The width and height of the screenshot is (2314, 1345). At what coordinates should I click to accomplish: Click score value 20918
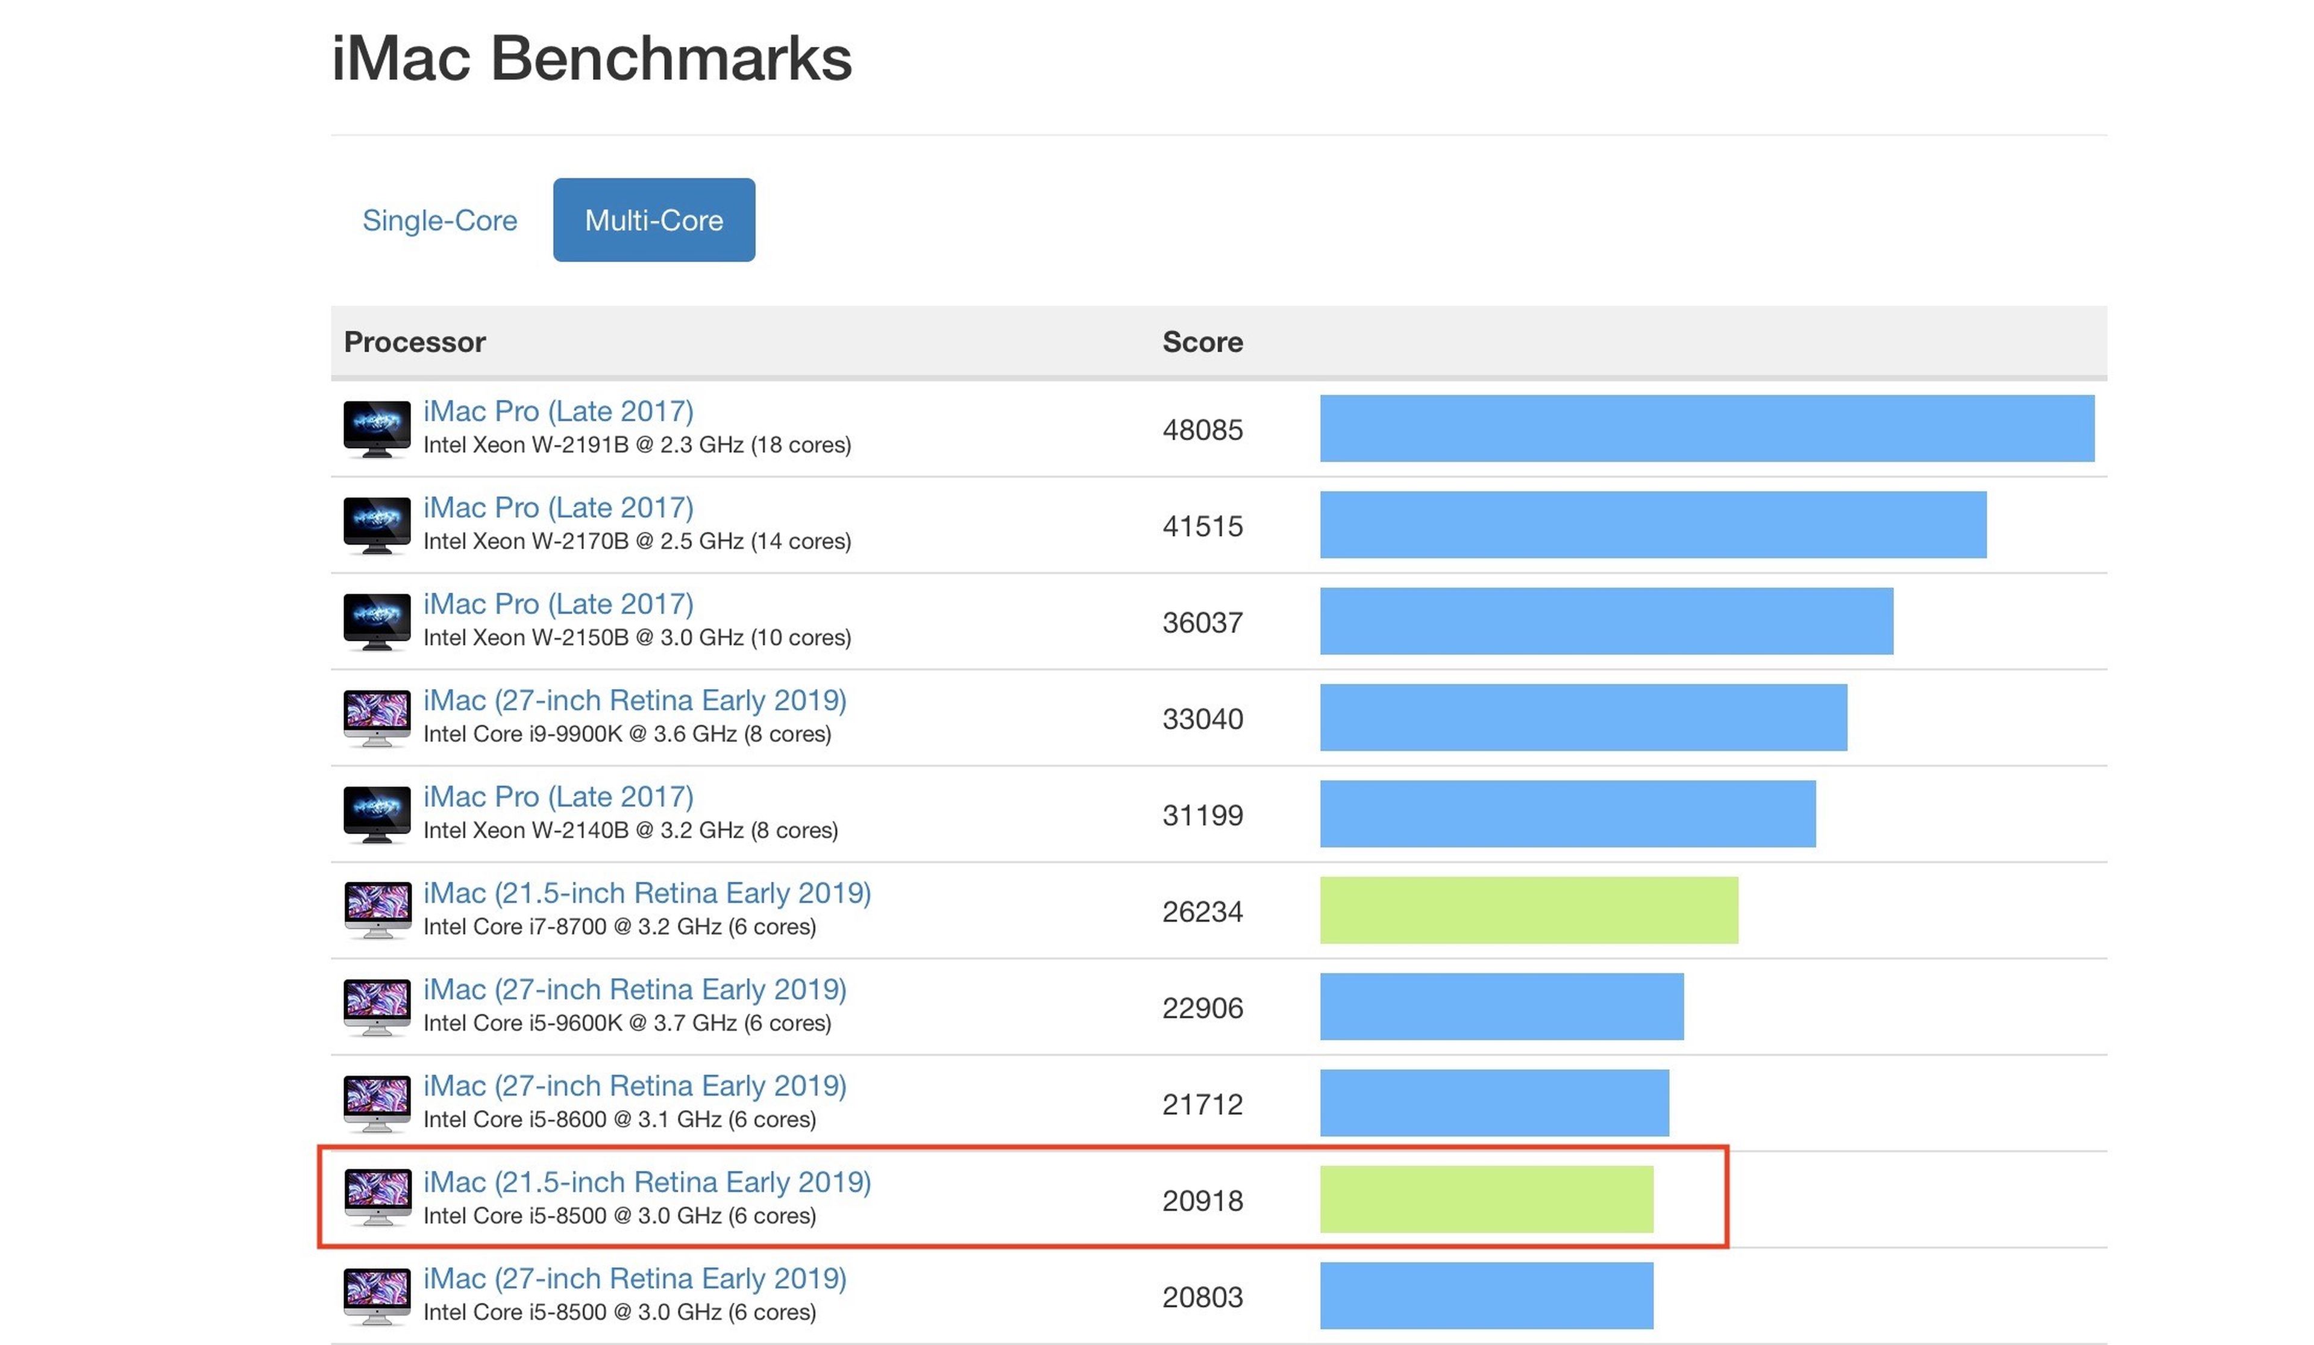[x=1203, y=1201]
